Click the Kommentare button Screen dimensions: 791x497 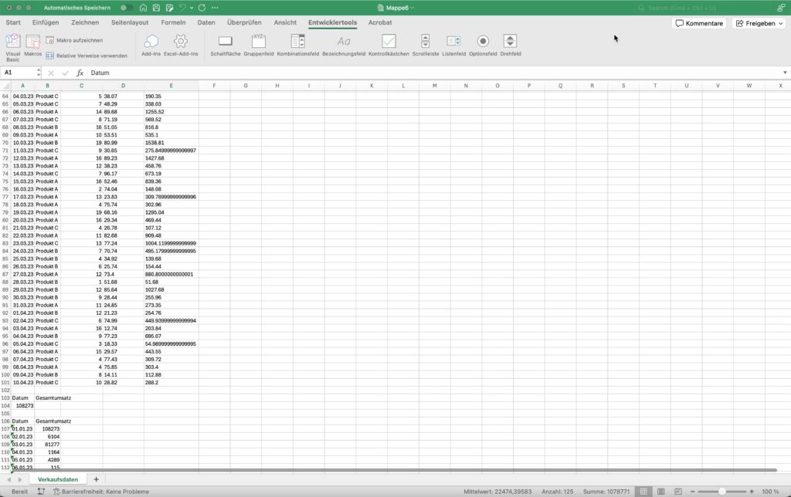(x=699, y=23)
